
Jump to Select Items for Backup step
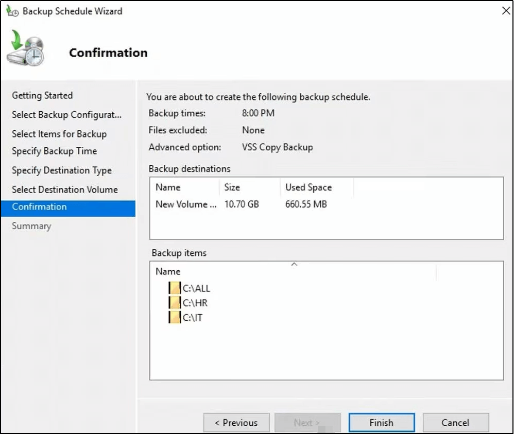(59, 134)
